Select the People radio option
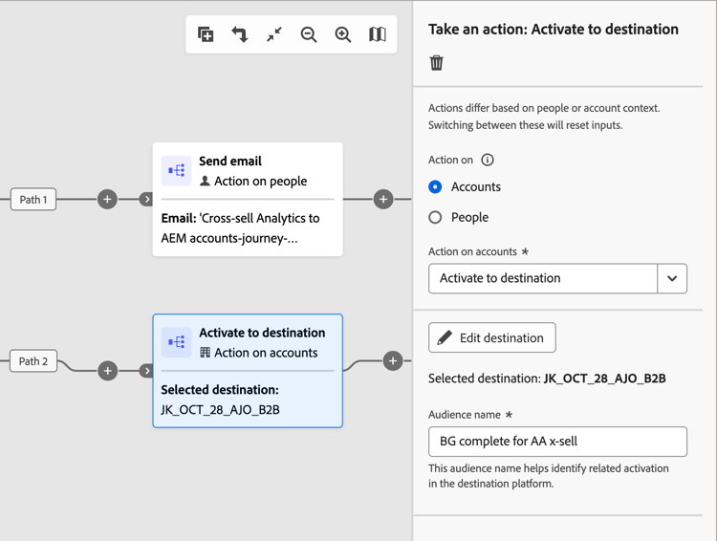 (436, 218)
